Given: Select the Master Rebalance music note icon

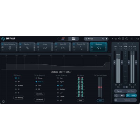Looking at the screenshot, I should click(9, 48).
